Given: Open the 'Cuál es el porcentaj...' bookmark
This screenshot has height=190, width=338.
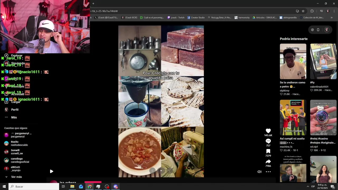Looking at the screenshot, I should [152, 18].
